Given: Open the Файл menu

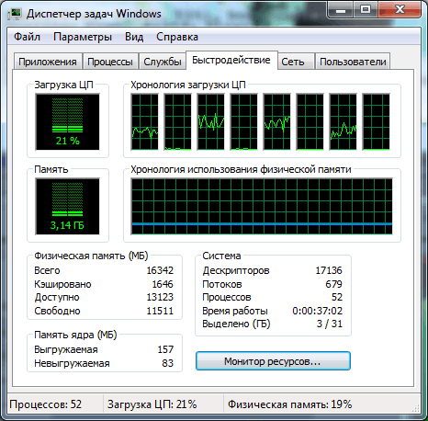Looking at the screenshot, I should (x=27, y=37).
